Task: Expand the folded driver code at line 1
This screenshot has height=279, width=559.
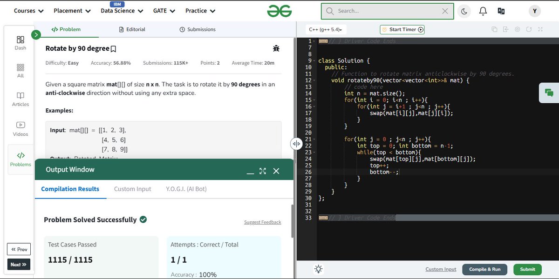Action: (315, 41)
